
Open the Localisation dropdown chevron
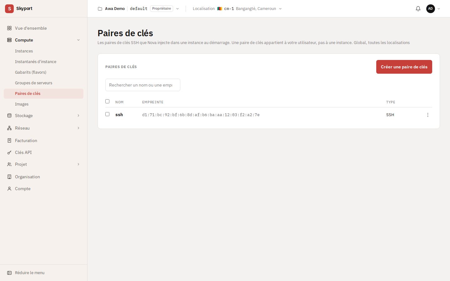click(280, 9)
